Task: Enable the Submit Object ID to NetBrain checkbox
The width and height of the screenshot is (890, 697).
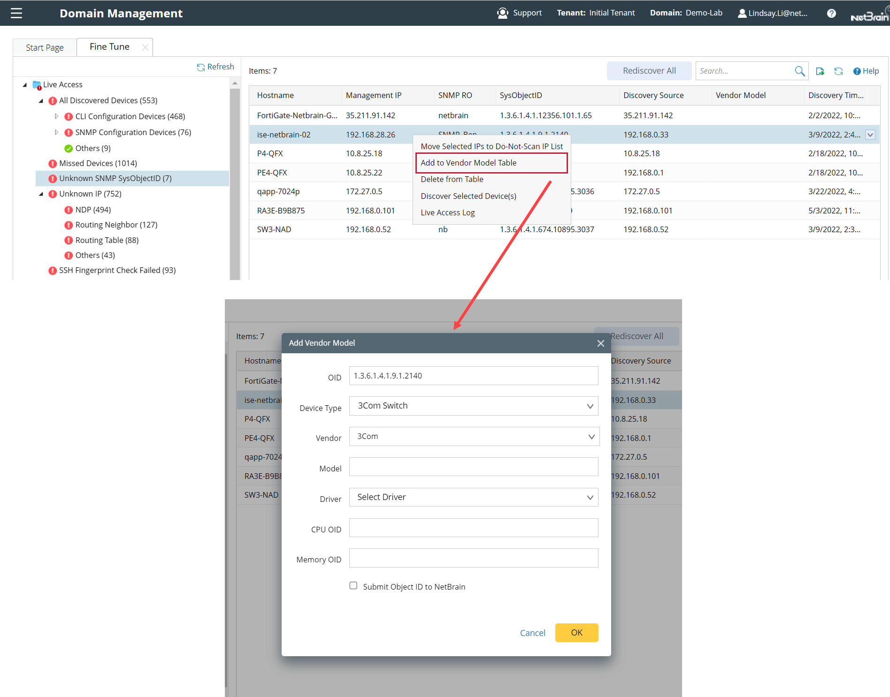Action: 353,585
